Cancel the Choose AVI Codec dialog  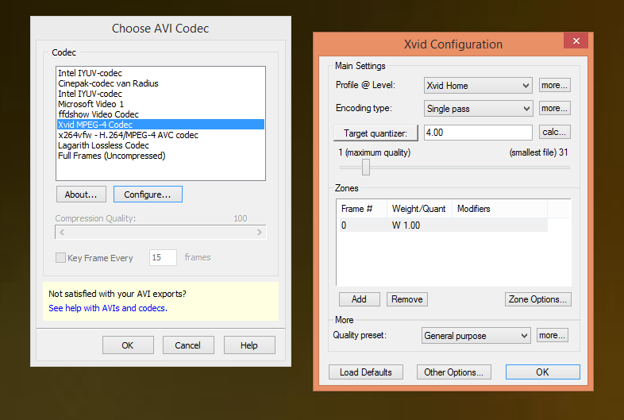pos(188,345)
